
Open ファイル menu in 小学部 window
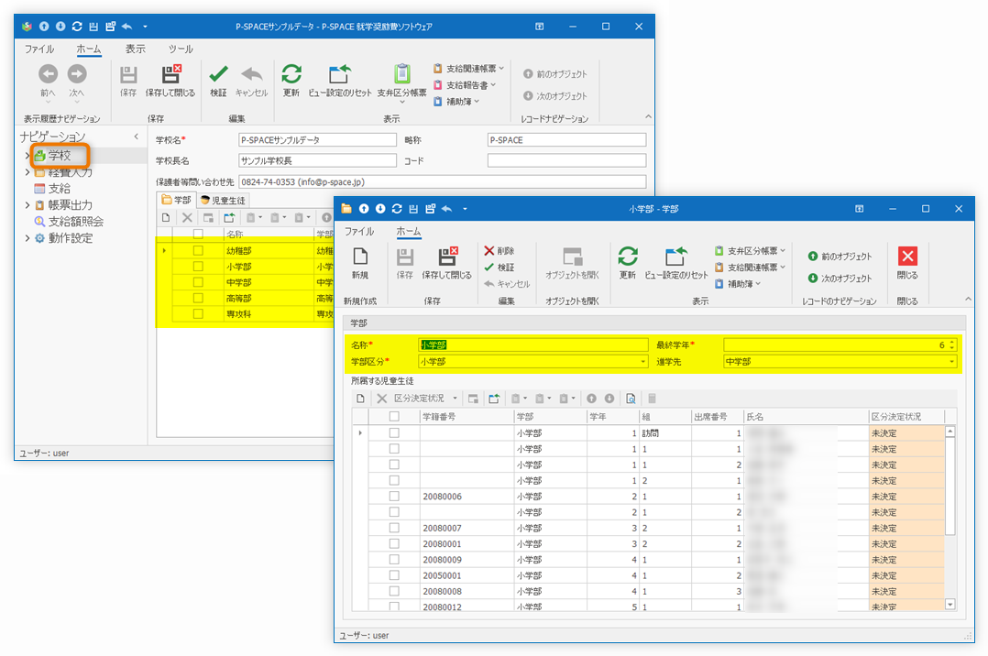tap(359, 231)
